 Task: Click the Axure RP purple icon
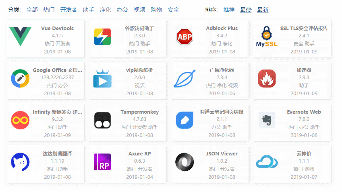pos(102,162)
